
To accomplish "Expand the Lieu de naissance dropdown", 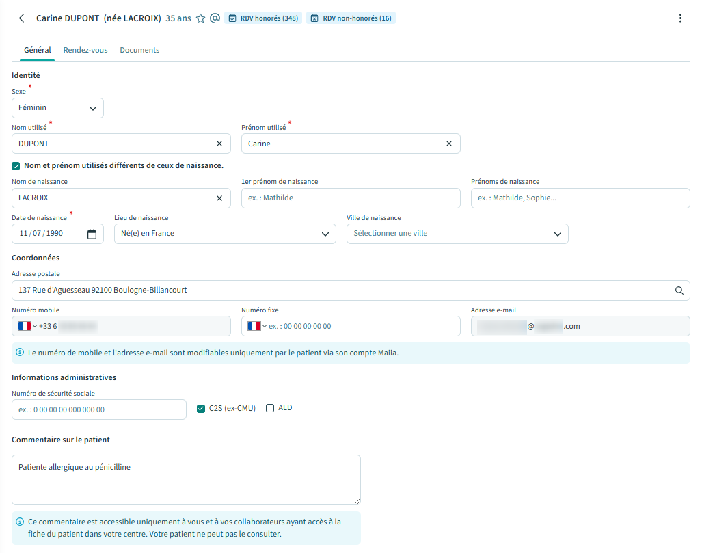I will click(225, 234).
